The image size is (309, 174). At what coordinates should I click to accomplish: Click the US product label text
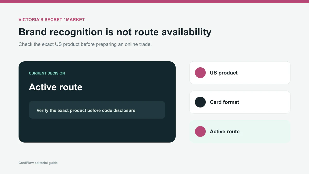224,73
